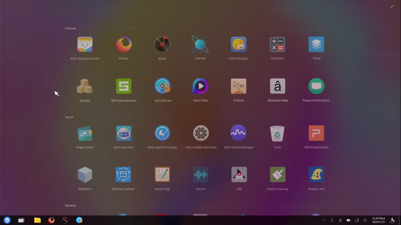
Task: Launch Kylin Weather
Action: tap(238, 44)
